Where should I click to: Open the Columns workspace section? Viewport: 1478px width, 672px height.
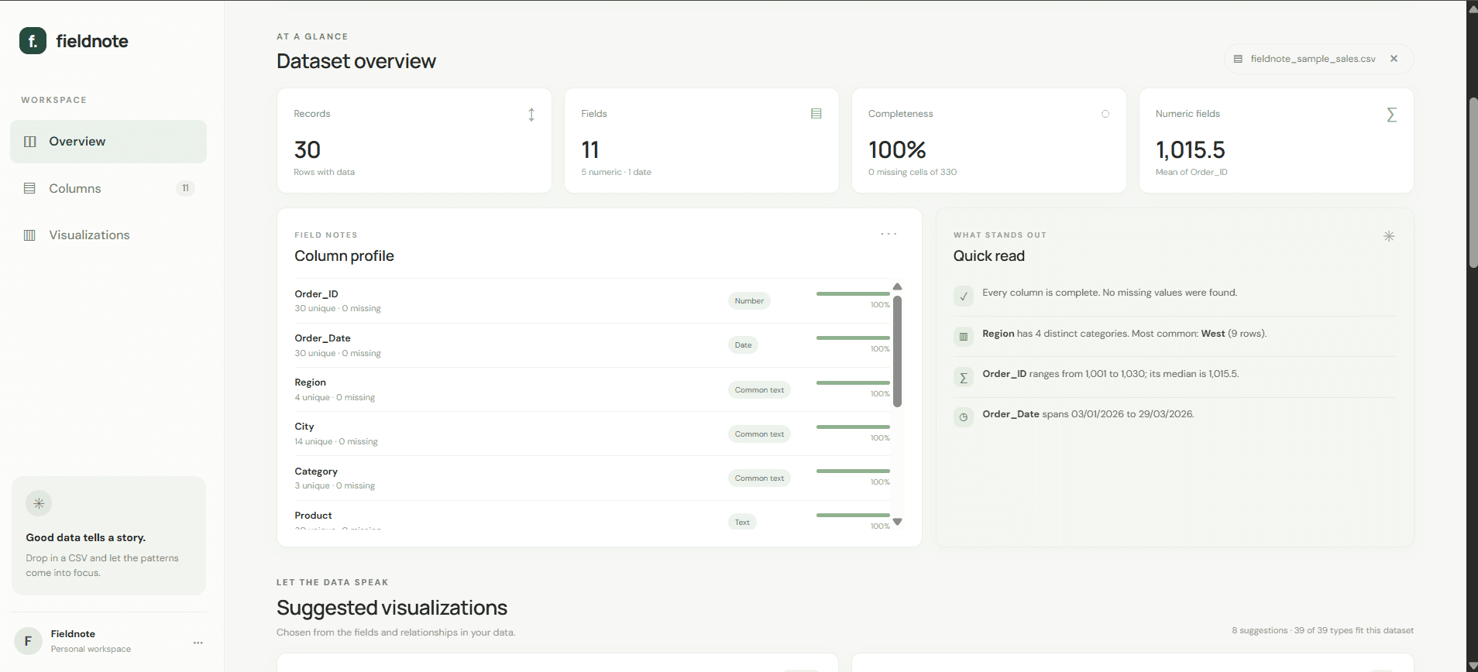pyautogui.click(x=108, y=188)
